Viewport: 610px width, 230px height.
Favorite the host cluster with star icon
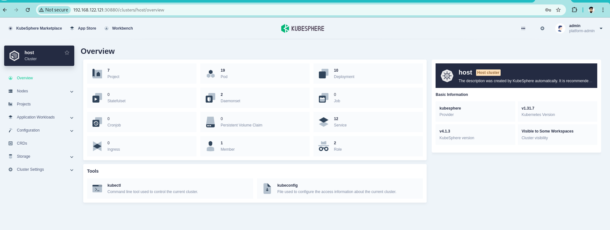click(67, 53)
